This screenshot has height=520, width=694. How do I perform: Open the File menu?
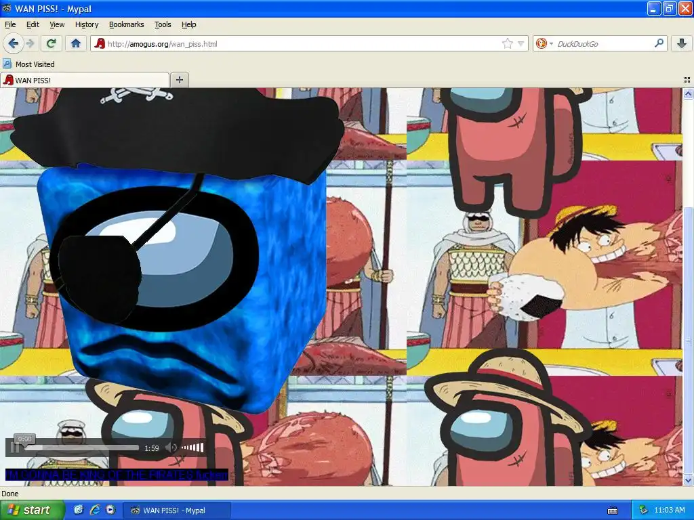point(10,24)
